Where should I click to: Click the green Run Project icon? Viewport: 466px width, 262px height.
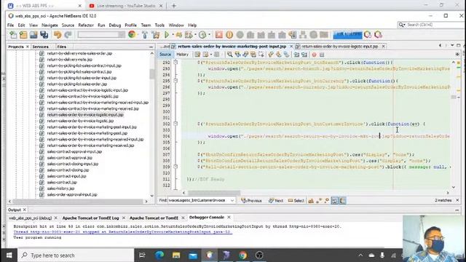pyautogui.click(x=167, y=35)
